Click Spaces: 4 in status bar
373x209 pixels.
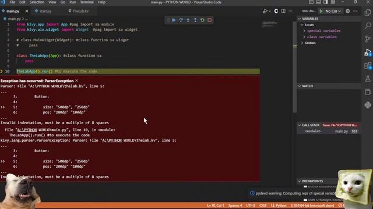[235, 206]
